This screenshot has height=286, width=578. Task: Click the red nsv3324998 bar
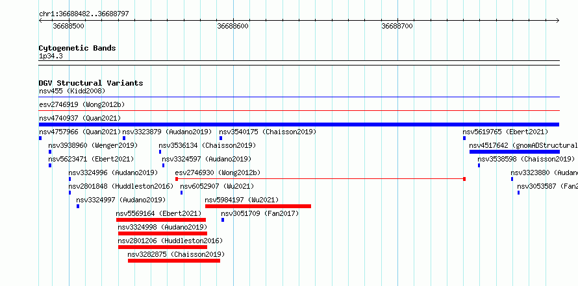tap(162, 233)
